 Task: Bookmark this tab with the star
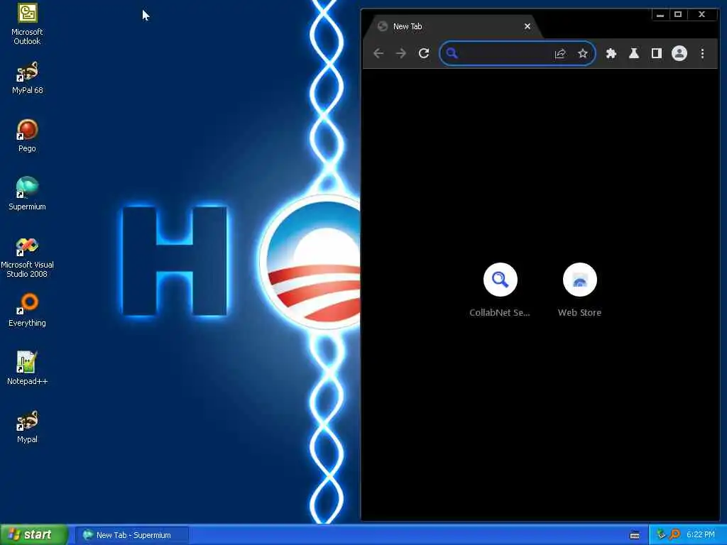583,54
